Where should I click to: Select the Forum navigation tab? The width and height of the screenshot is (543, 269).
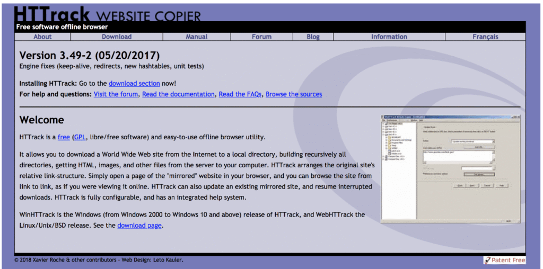click(x=261, y=37)
